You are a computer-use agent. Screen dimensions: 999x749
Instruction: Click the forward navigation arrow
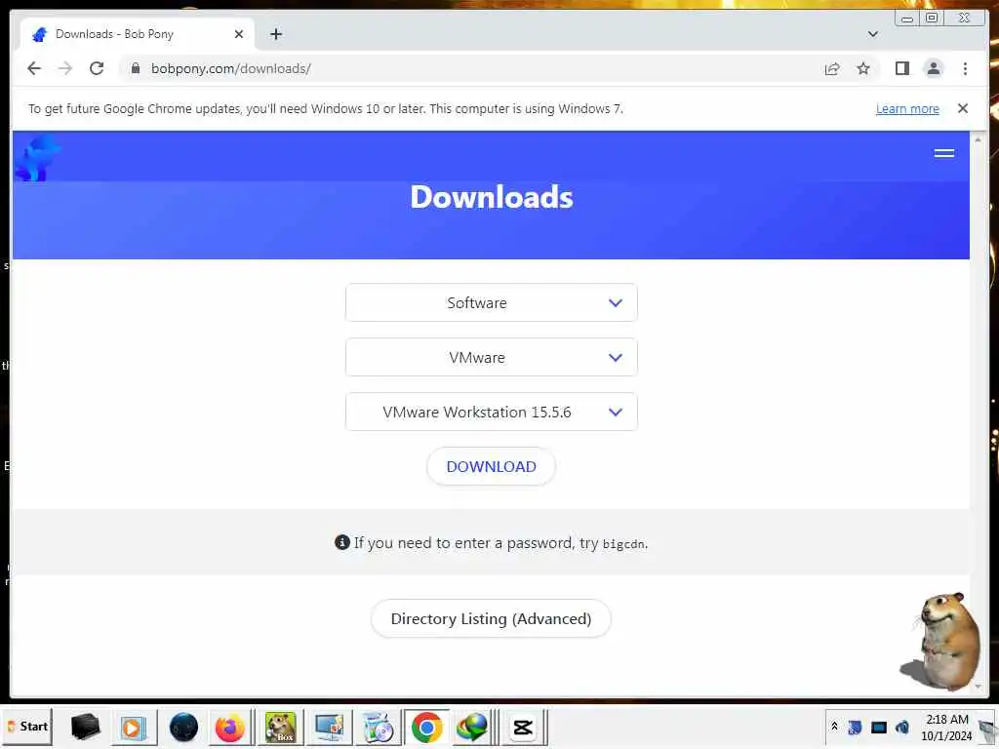click(x=65, y=68)
